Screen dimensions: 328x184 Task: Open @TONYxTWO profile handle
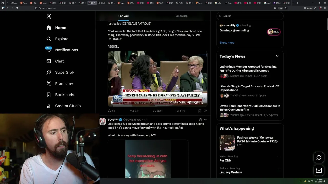tap(132, 120)
